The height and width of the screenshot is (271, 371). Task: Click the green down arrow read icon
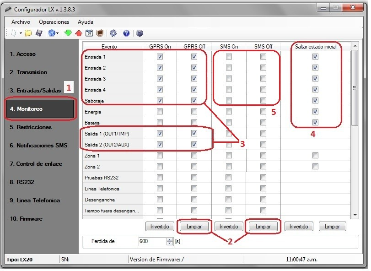point(68,33)
